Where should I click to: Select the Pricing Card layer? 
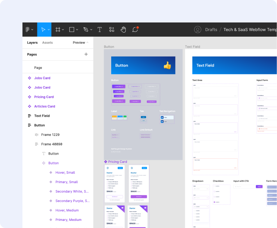tap(44, 97)
